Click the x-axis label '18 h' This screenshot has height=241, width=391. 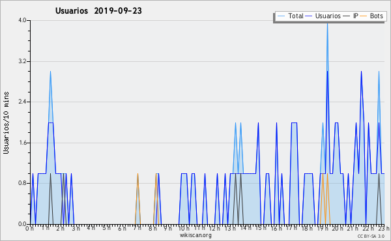pos(307,229)
